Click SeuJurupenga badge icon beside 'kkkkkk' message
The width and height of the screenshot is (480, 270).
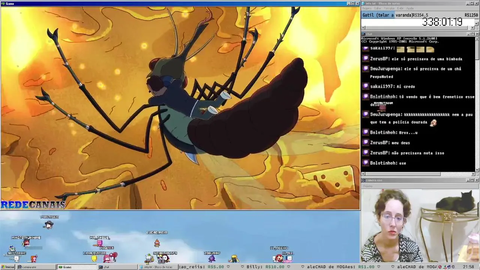[x=366, y=114]
